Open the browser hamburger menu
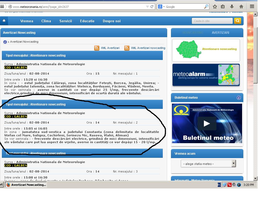This screenshot has height=201, width=268. point(252,7)
